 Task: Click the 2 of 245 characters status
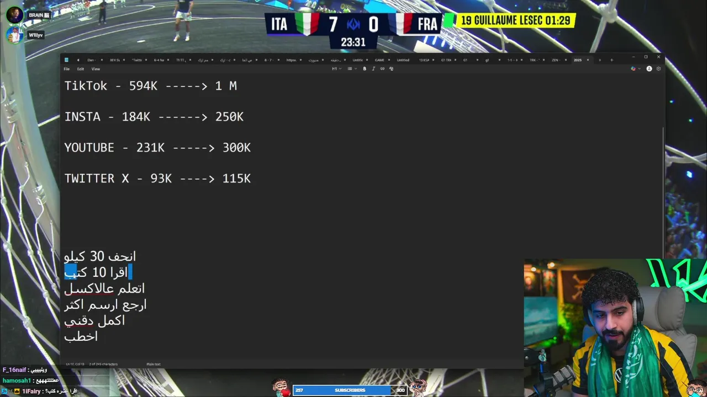[103, 364]
